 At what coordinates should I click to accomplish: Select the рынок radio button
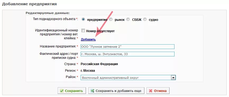pyautogui.click(x=111, y=19)
